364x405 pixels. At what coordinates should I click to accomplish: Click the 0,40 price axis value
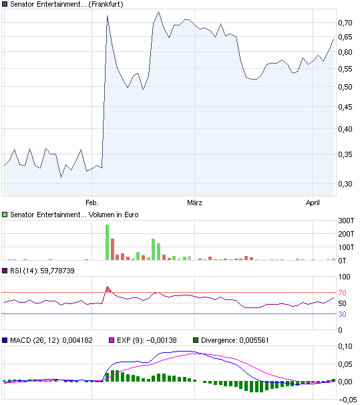tap(345, 129)
